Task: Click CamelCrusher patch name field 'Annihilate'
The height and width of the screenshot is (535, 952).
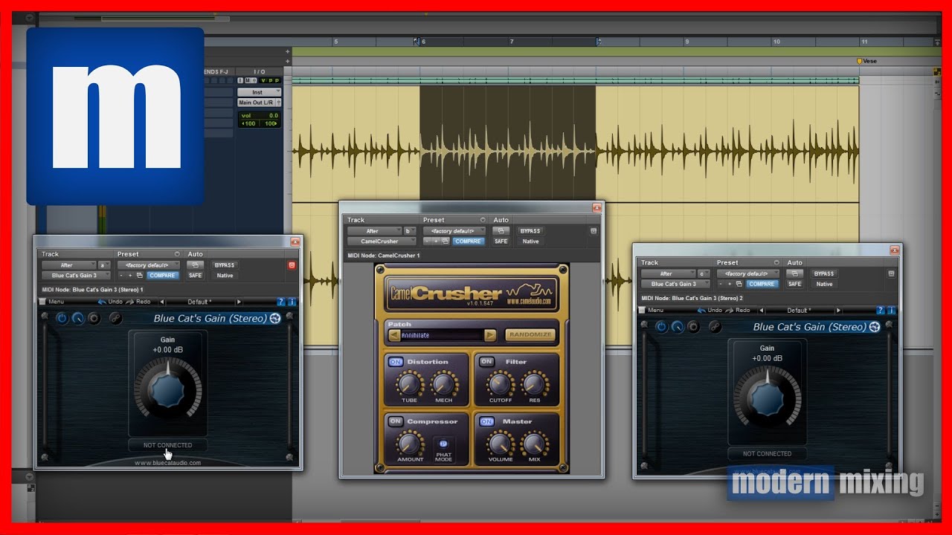Action: (x=442, y=335)
